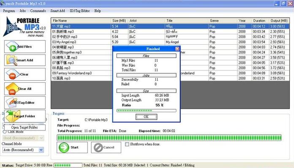Screen dimensions: 294x168
Task: Click Current Status Finished / Editing text
Action: pos(172,165)
